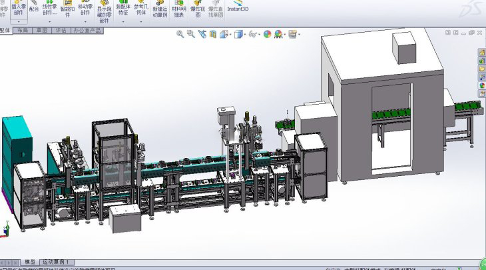Click the Previous View icon
This screenshot has width=486, height=270.
[x=202, y=34]
